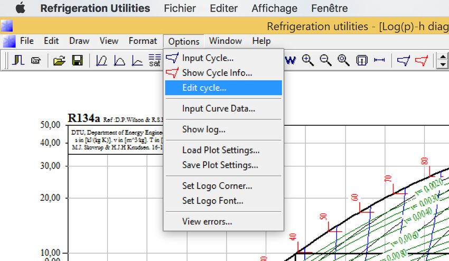
Task: Choose Input Curve Data... menu entry
Action: (218, 109)
